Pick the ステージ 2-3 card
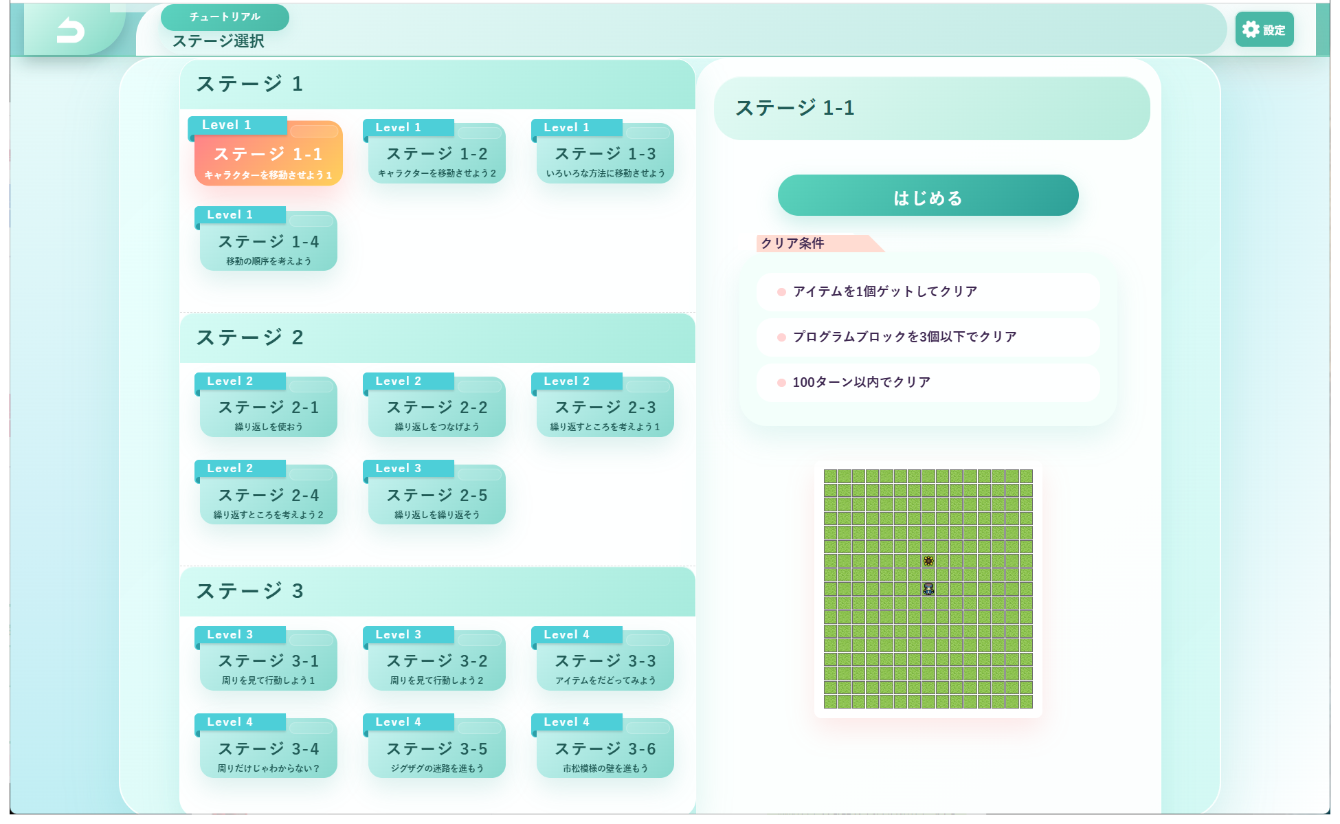 coord(605,405)
